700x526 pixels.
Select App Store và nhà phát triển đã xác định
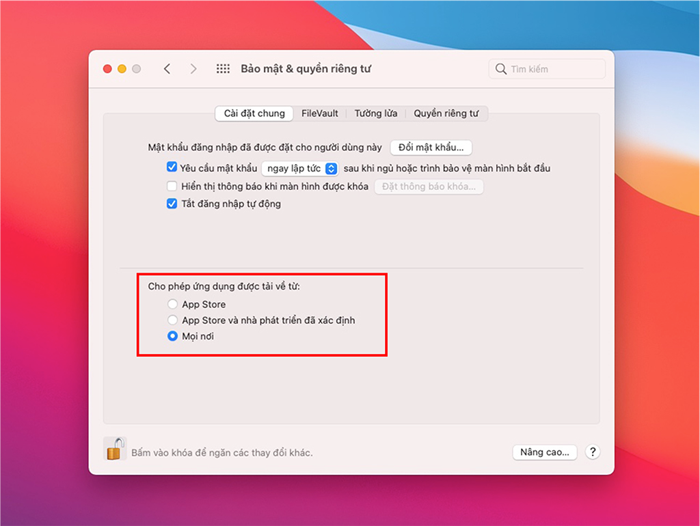pos(172,320)
